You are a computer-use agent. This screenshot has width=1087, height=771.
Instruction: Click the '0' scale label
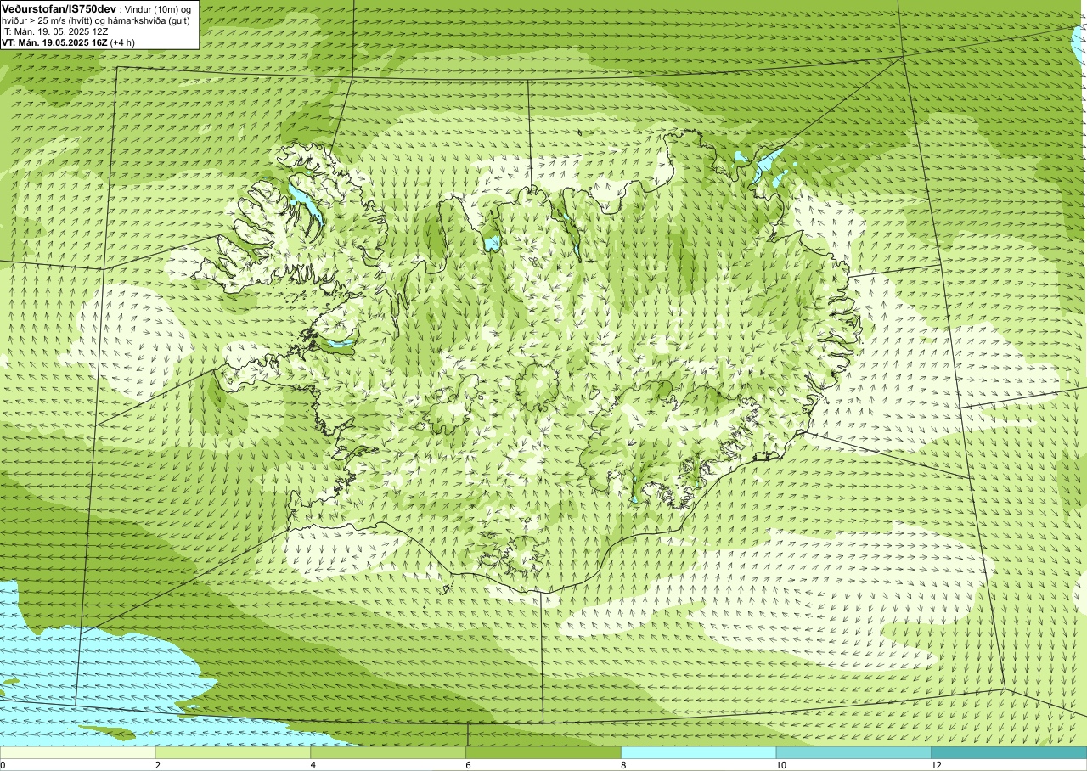[x=3, y=765]
